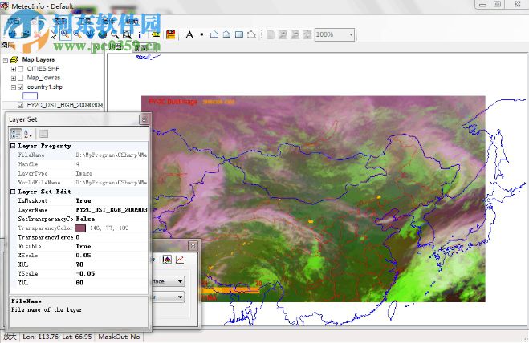This screenshot has height=343, width=529.
Task: Click the grayed page setup icon
Action: point(271,34)
